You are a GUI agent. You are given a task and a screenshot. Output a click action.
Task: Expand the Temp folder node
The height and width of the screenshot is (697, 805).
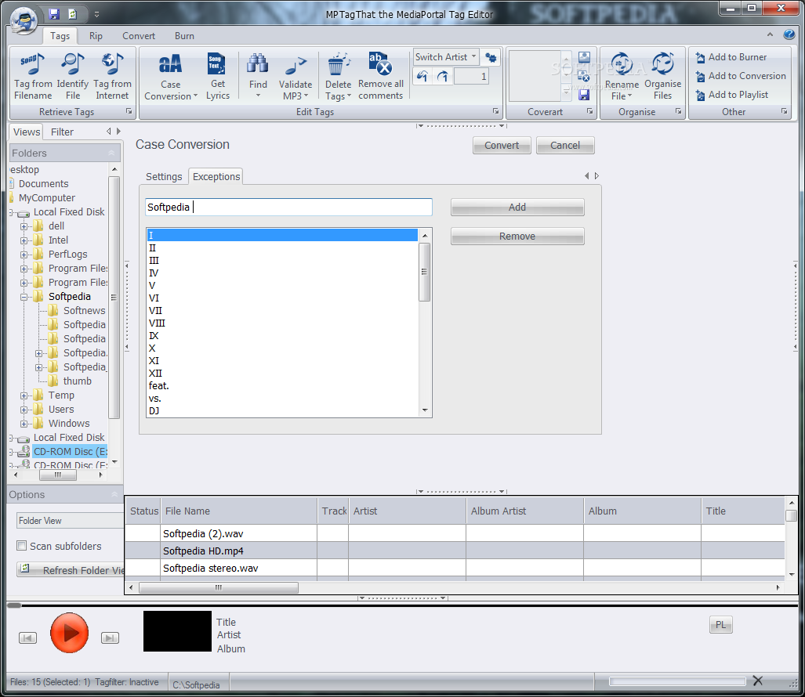[24, 396]
